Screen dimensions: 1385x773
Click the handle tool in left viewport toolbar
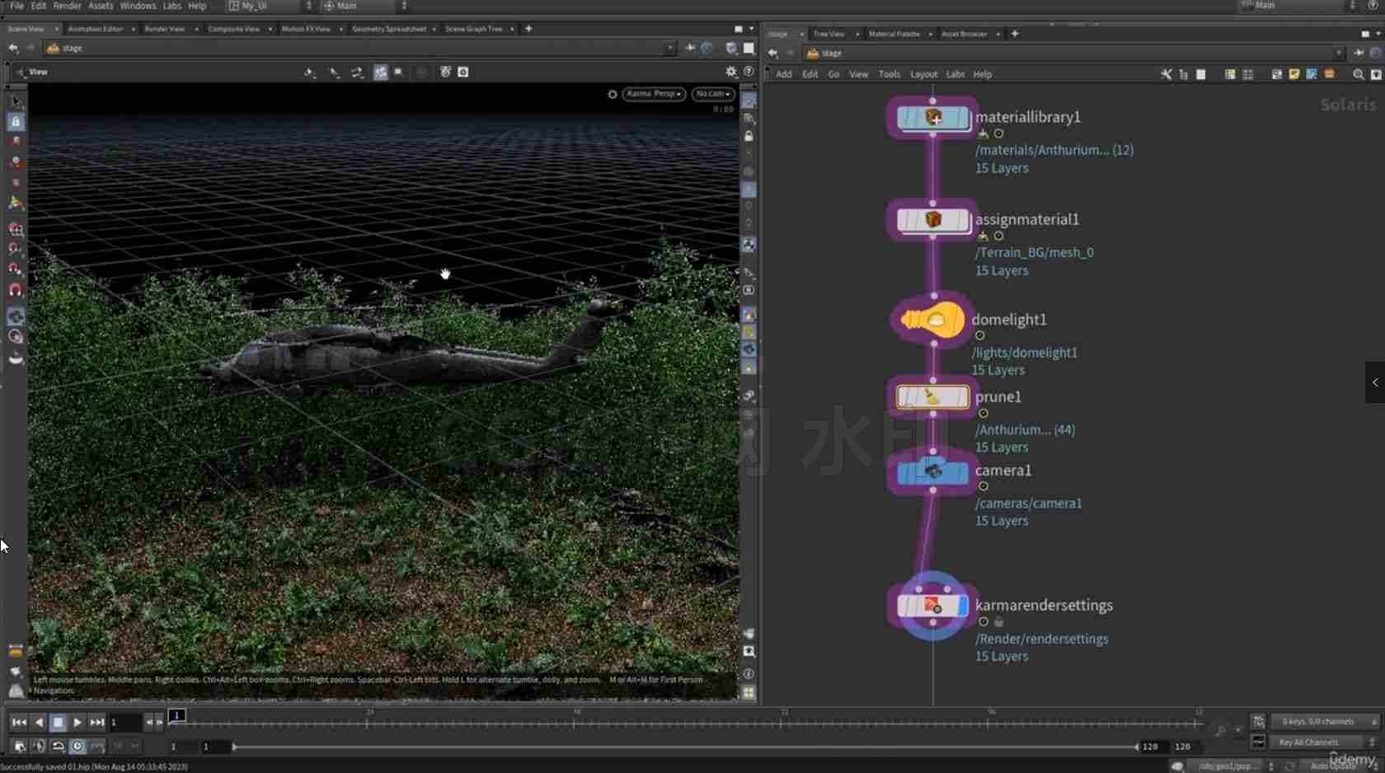tap(16, 203)
